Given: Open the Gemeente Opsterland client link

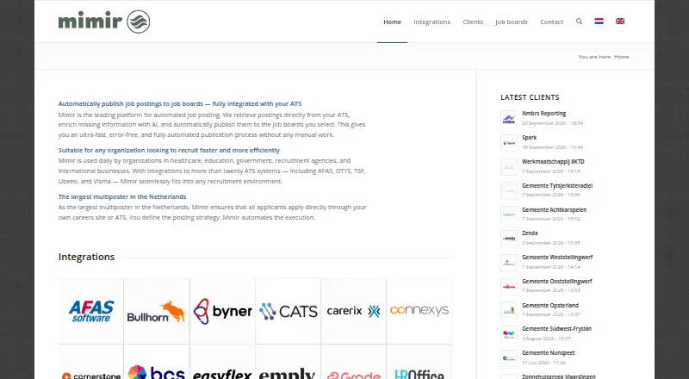Looking at the screenshot, I should pyautogui.click(x=550, y=305).
